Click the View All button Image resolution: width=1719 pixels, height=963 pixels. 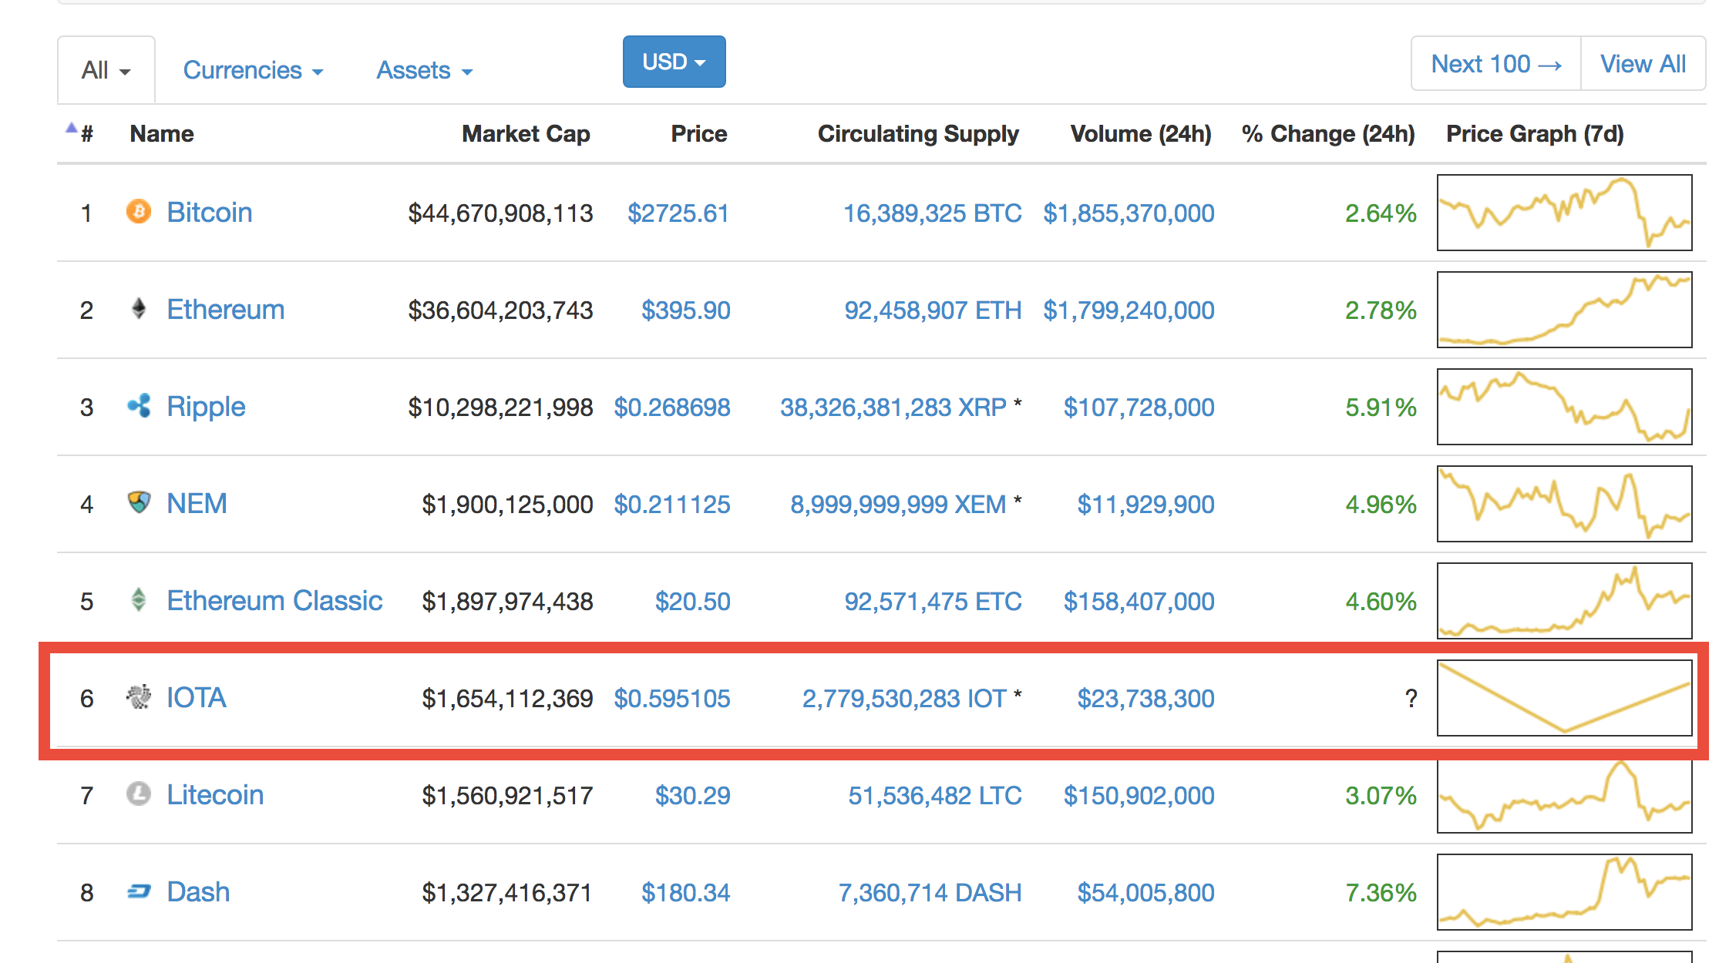click(1643, 64)
